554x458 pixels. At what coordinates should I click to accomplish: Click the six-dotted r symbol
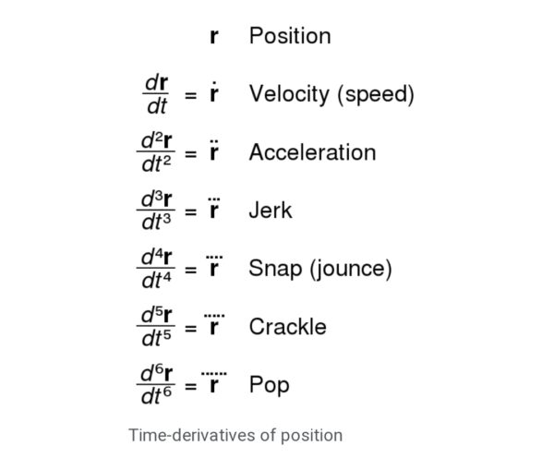(214, 382)
